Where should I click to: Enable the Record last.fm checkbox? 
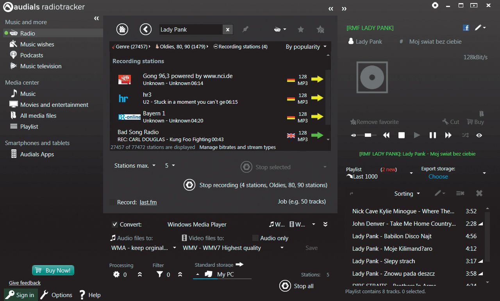coord(112,202)
